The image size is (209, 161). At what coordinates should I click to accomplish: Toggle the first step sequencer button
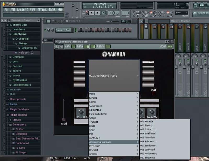click(x=79, y=30)
